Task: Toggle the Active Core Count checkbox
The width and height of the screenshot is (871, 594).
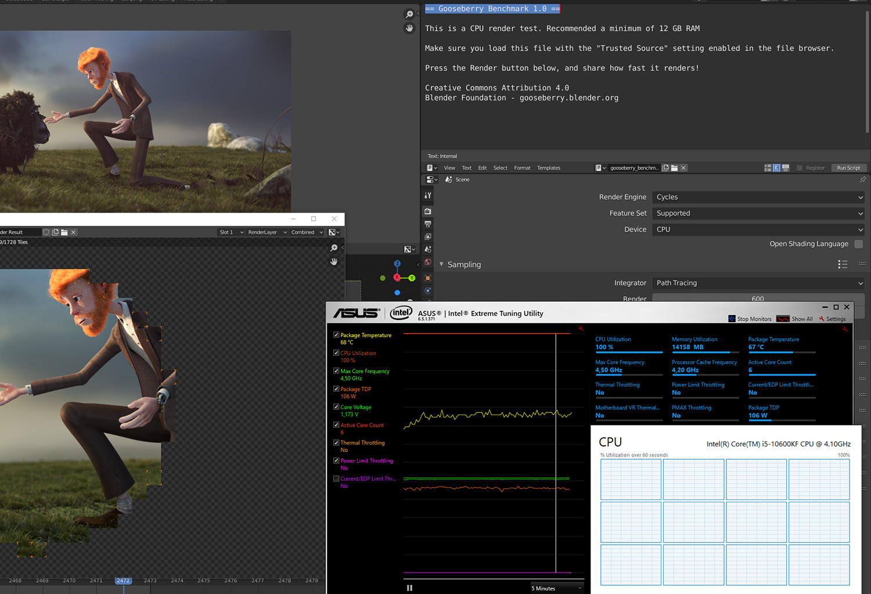Action: click(336, 425)
